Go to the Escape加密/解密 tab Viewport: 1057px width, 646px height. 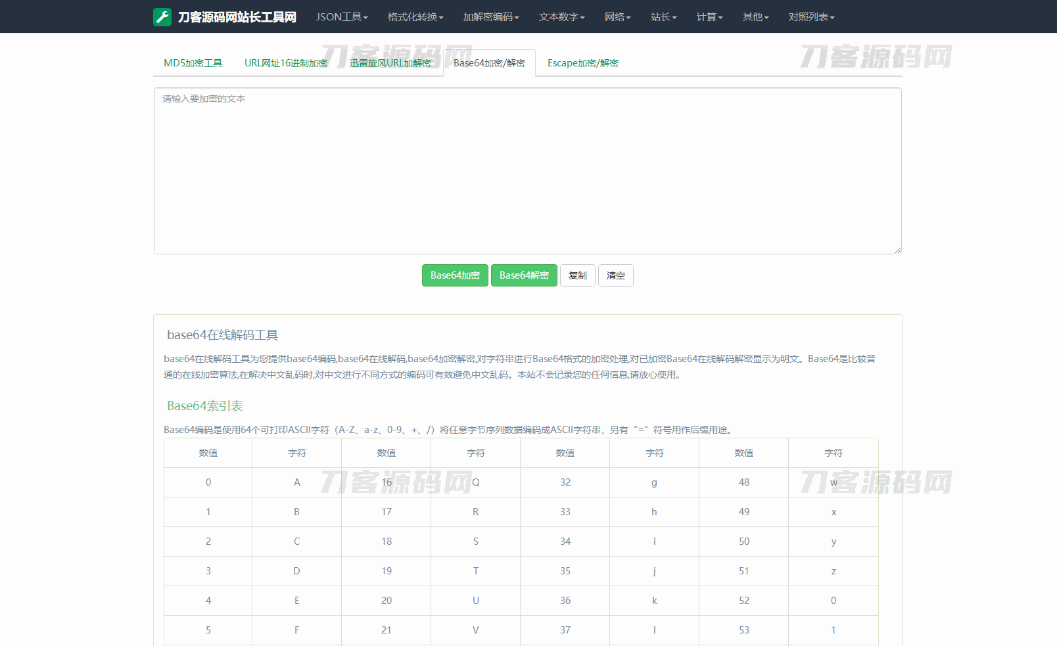(582, 63)
